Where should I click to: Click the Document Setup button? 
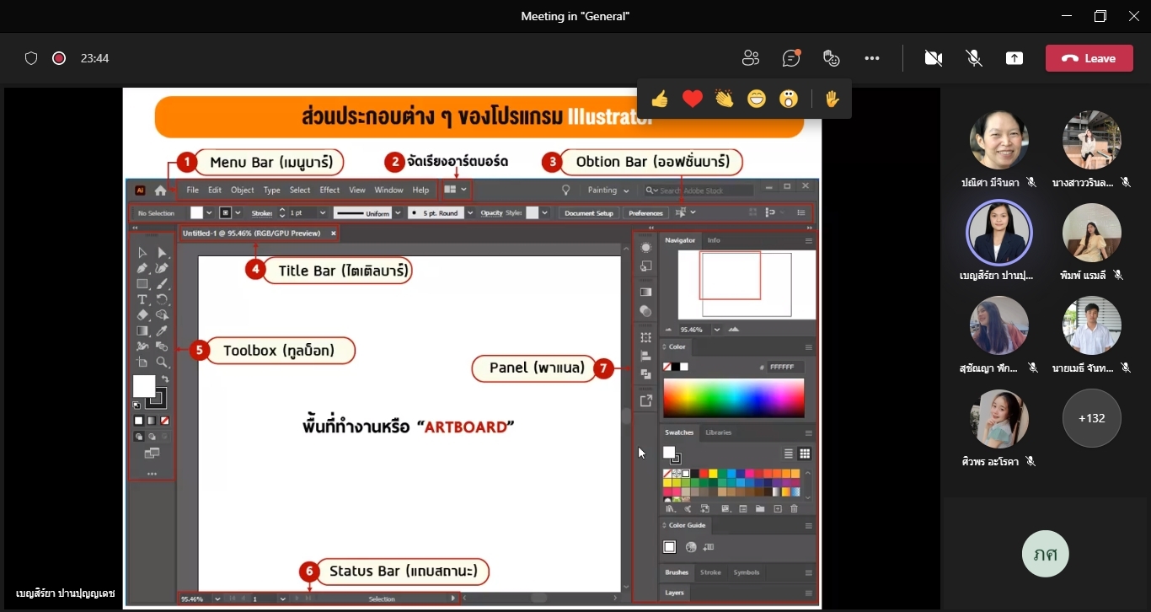point(589,213)
